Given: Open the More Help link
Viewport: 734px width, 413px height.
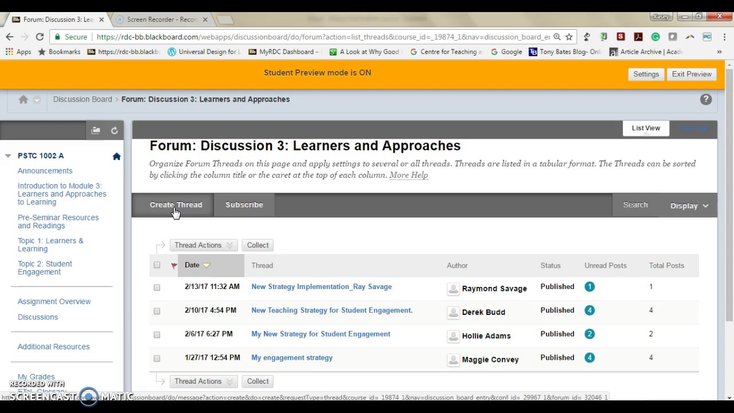Looking at the screenshot, I should pos(408,175).
